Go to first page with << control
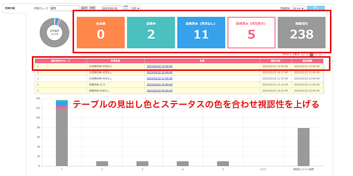The image size is (353, 176). click(303, 55)
